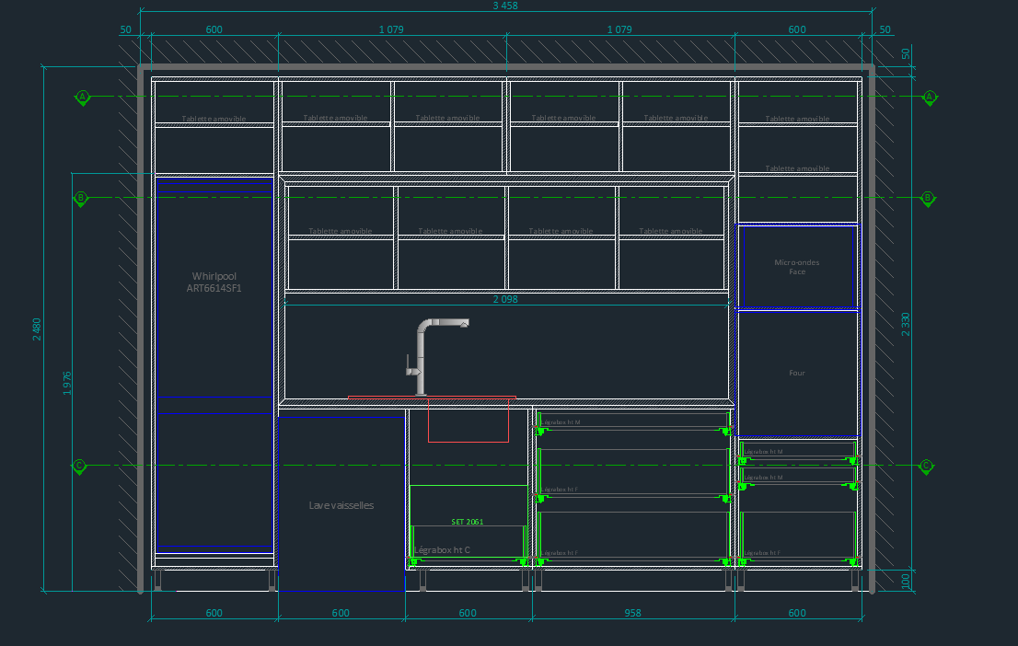Viewport: 1018px width, 646px height.
Task: Click the Lave vaisselles label
Action: pyautogui.click(x=341, y=505)
